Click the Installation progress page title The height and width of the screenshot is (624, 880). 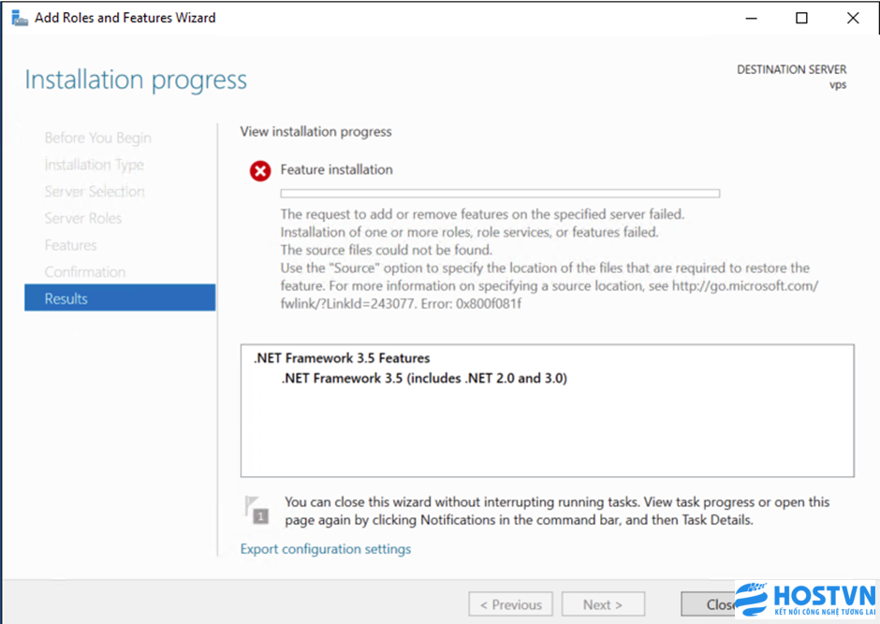click(136, 80)
